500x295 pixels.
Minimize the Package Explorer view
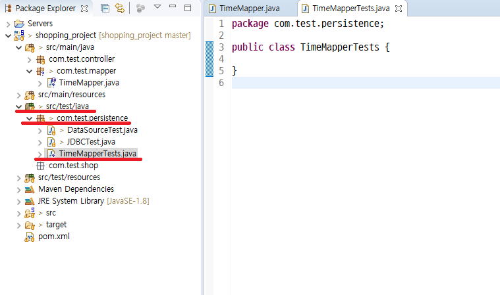coord(173,6)
